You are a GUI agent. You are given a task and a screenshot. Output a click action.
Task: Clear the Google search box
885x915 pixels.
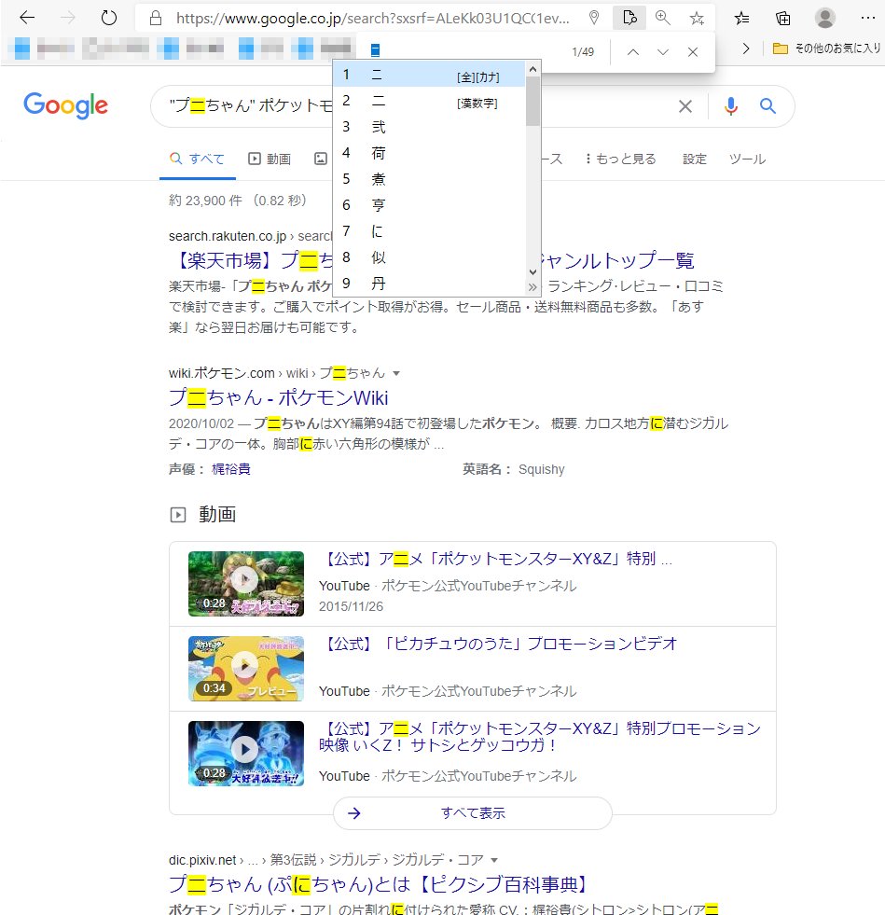click(x=684, y=106)
